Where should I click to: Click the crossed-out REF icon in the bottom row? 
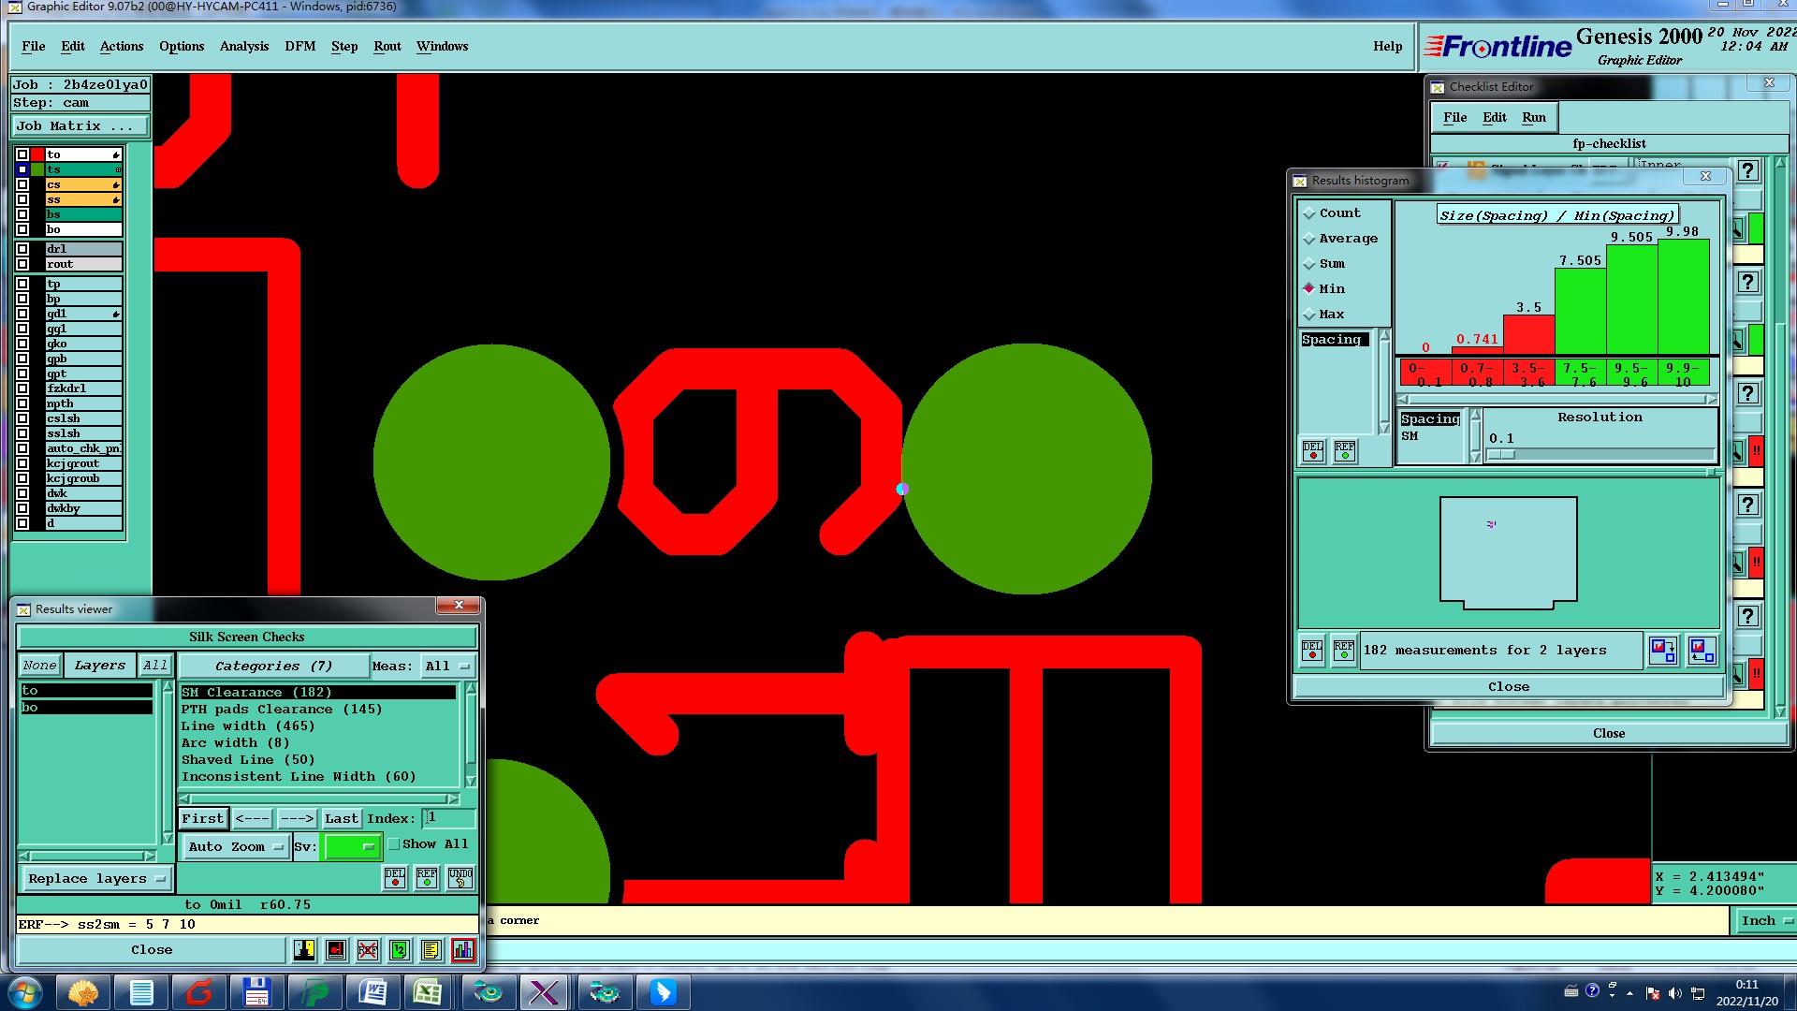point(368,950)
